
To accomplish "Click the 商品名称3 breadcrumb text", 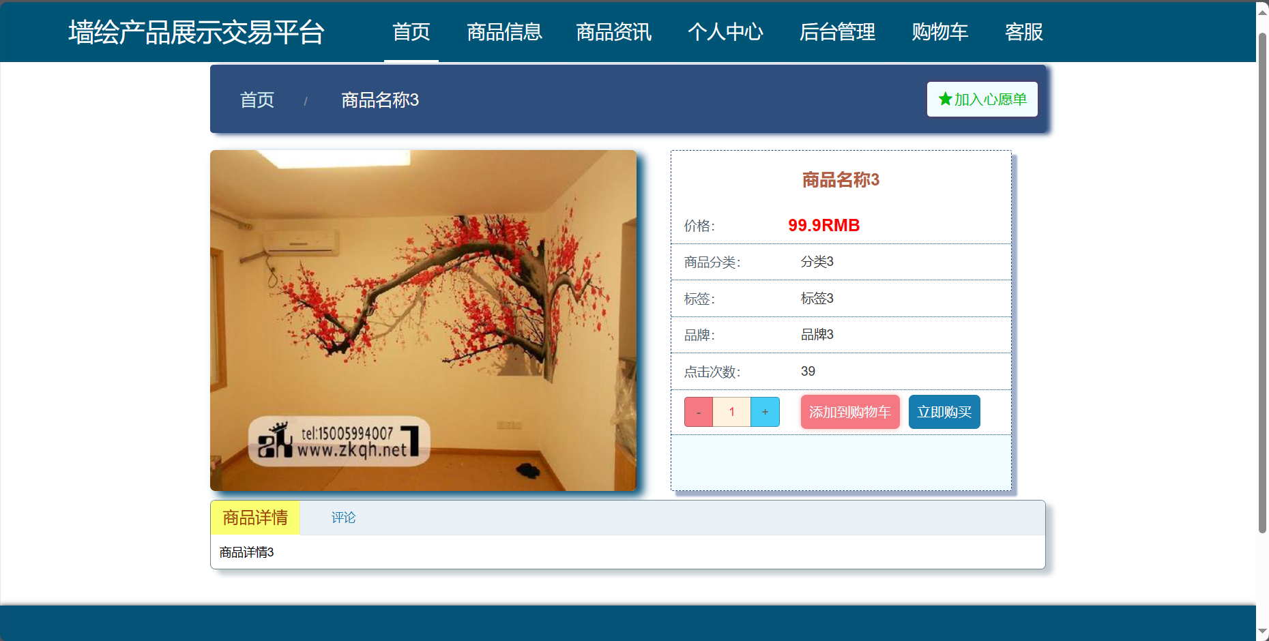I will [380, 100].
